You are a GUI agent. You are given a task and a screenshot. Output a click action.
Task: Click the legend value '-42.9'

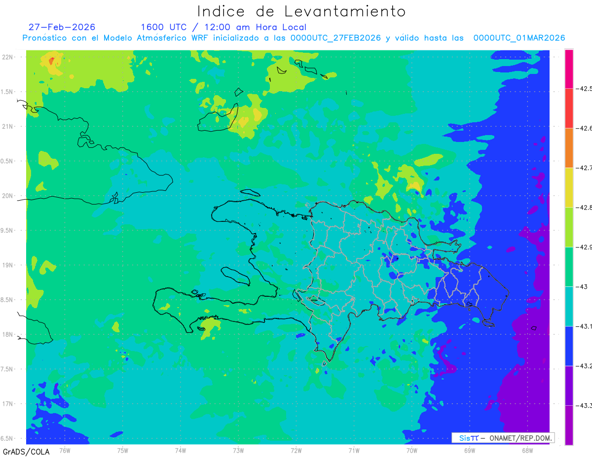point(584,247)
